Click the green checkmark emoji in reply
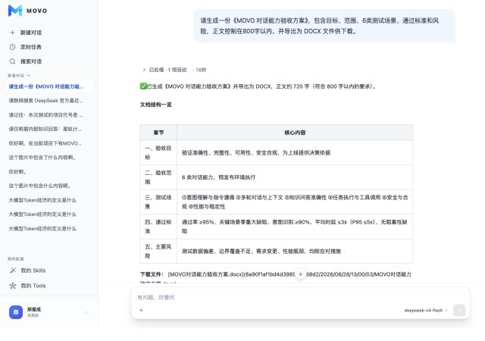 143,86
